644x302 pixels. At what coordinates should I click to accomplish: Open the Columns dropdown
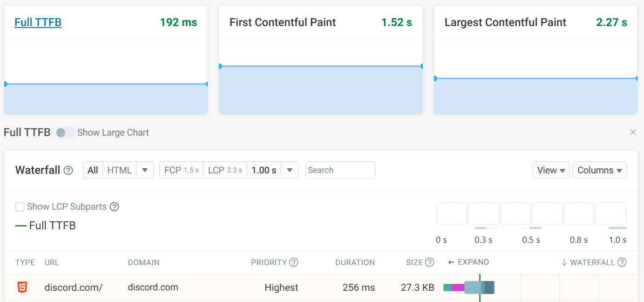coord(600,170)
